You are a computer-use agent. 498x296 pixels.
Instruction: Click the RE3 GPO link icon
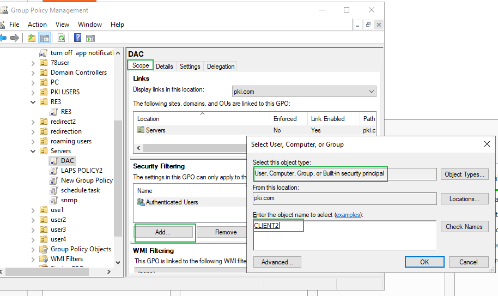(53, 112)
